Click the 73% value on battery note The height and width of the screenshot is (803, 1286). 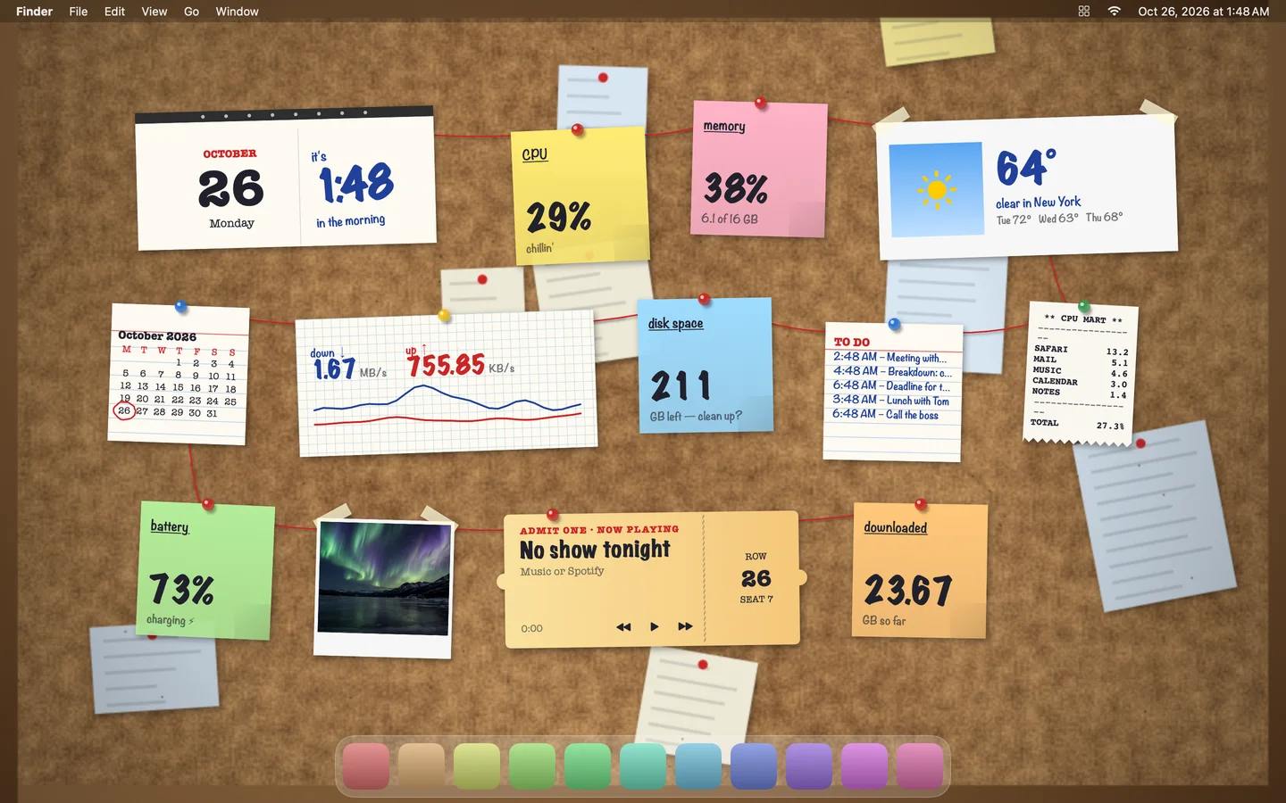[181, 589]
